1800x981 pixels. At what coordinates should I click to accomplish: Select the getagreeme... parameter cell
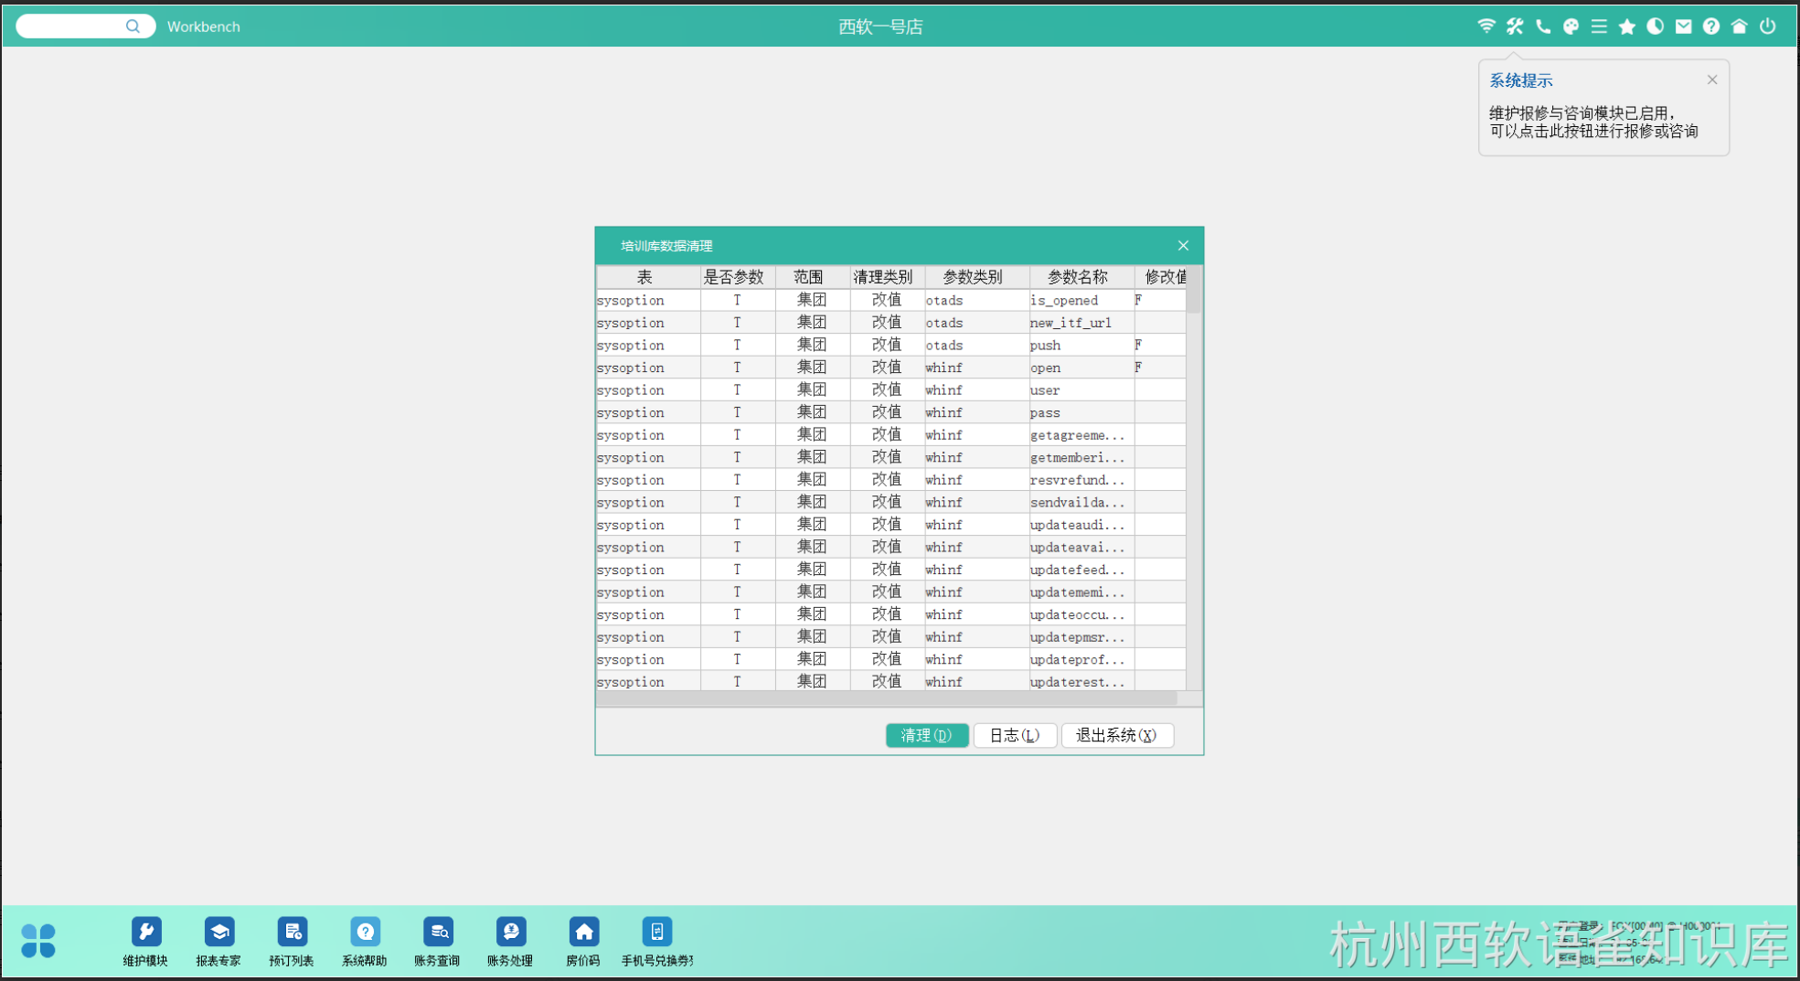(1082, 434)
